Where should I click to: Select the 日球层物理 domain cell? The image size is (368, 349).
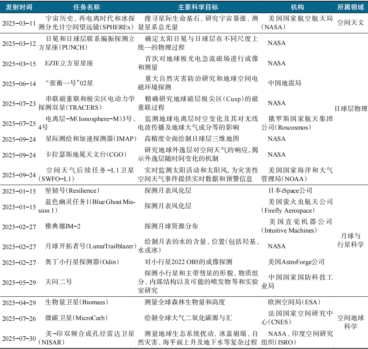[350, 109]
